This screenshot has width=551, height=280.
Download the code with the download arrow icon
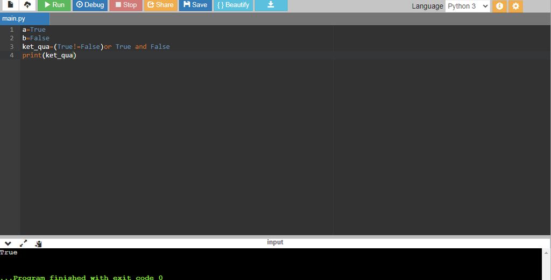coord(271,5)
